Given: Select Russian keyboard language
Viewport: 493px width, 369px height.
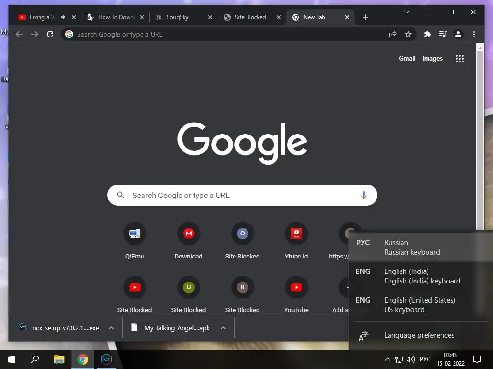Looking at the screenshot, I should [x=420, y=247].
